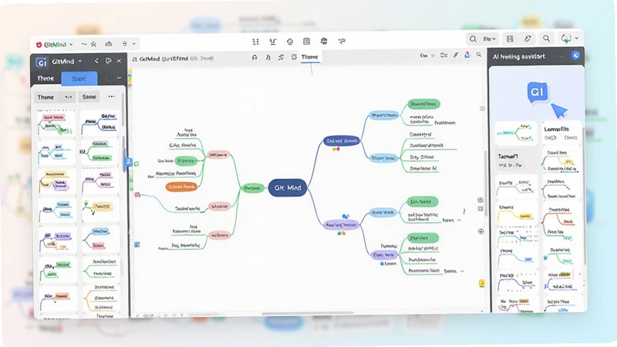
Task: Click the dotted grid icon in center toolbar
Action: coord(256,42)
